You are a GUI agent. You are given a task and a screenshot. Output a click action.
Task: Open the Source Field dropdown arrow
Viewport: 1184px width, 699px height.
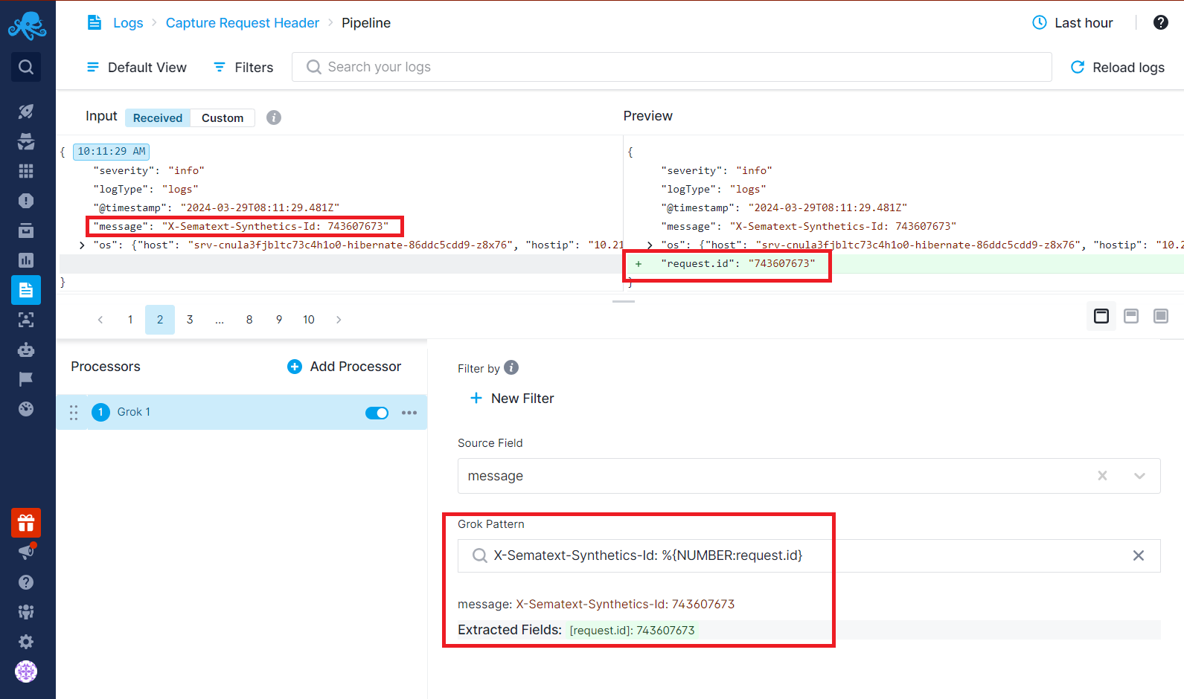pos(1139,476)
